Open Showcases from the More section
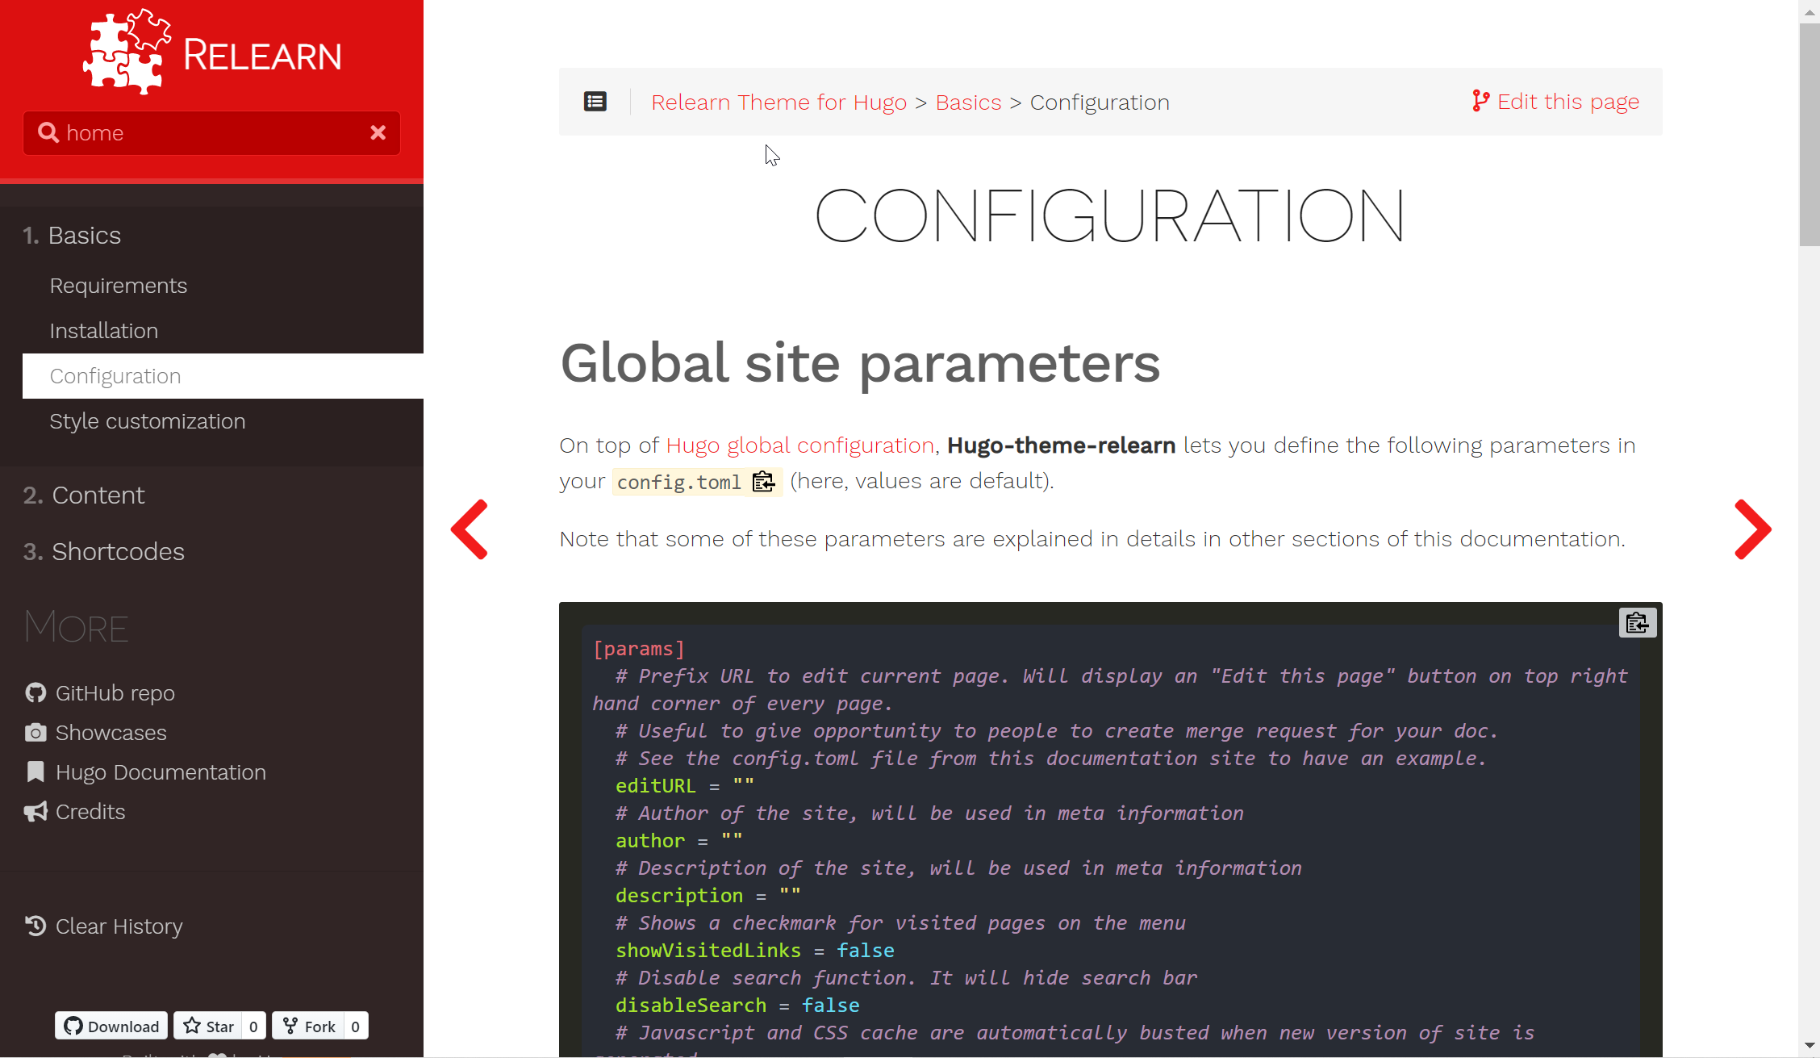Screen dimensions: 1820x1058 [111, 733]
